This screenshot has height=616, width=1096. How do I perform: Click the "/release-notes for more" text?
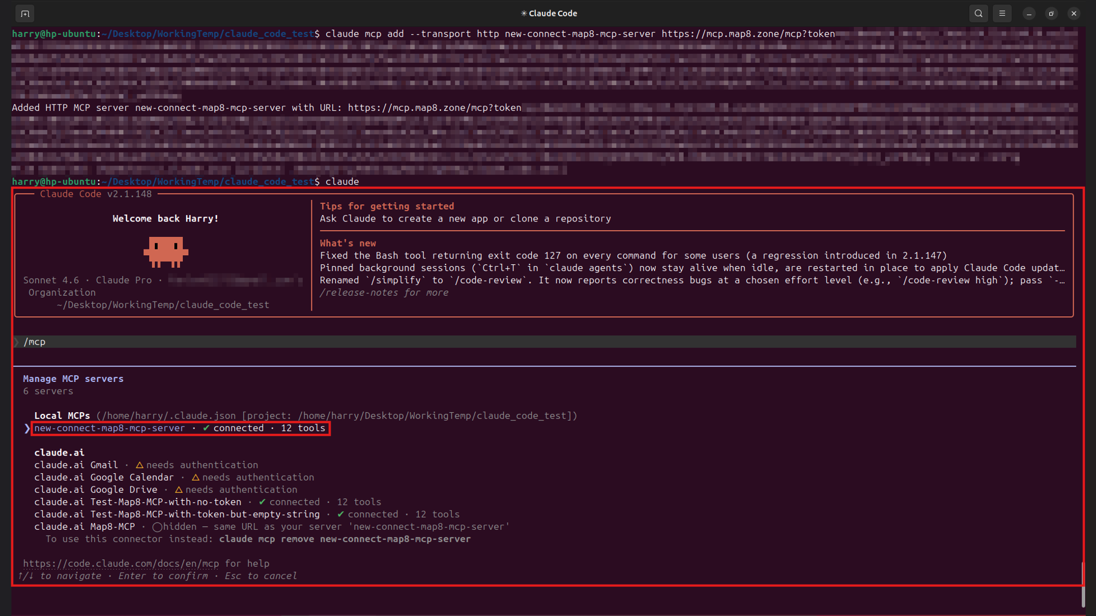384,293
